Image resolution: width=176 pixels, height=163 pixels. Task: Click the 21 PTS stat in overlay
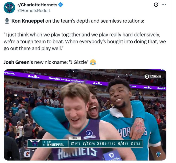pyautogui.click(x=75, y=144)
